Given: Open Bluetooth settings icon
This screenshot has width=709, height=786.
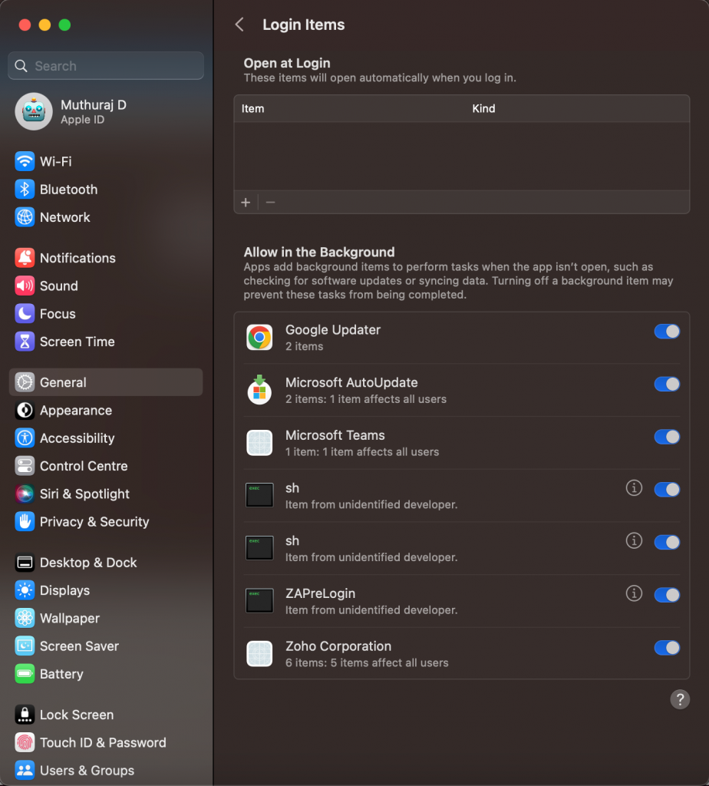Looking at the screenshot, I should [x=25, y=190].
